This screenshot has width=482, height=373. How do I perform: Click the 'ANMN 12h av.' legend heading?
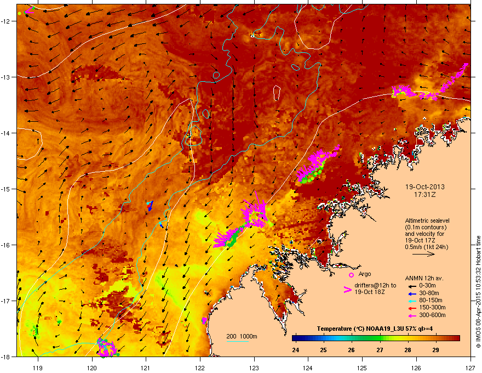[424, 279]
